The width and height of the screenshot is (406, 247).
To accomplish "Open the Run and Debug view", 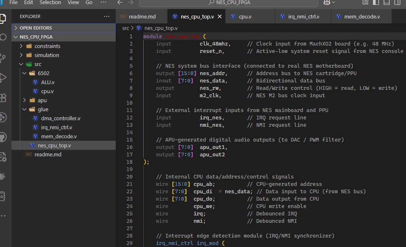I will point(2,78).
